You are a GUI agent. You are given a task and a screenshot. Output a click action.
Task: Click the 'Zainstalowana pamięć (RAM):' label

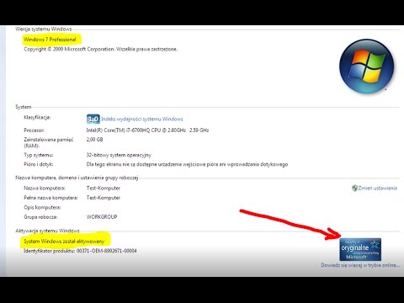coord(49,142)
